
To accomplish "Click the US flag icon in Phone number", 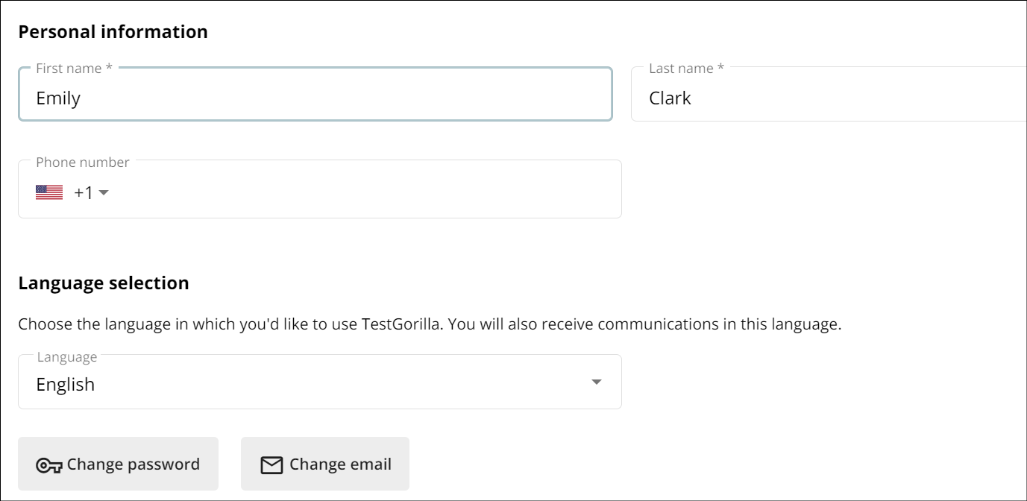I will coord(49,192).
